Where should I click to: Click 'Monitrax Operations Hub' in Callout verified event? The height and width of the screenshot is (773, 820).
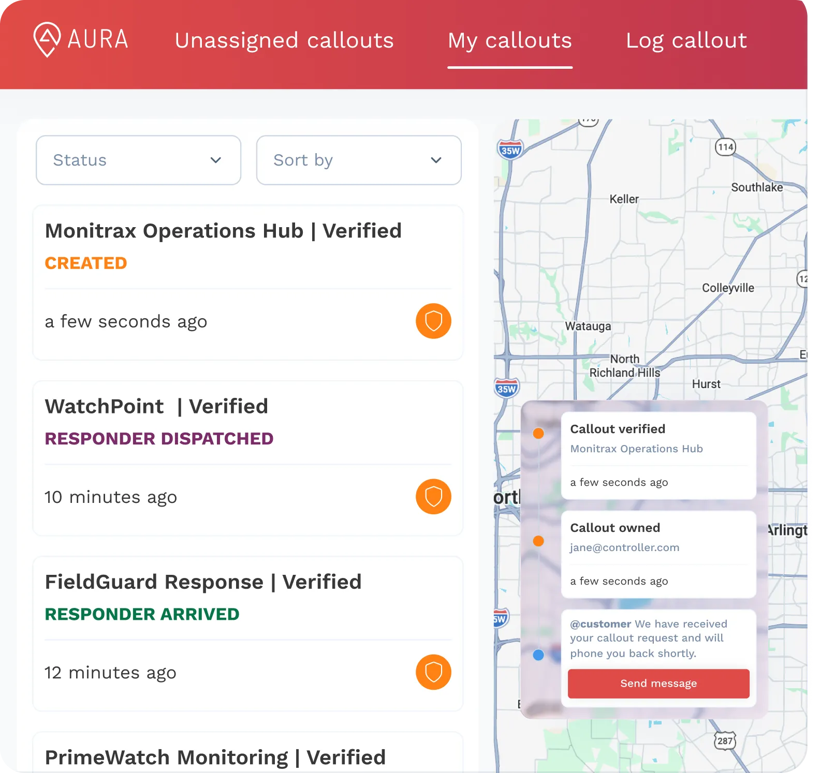point(637,449)
